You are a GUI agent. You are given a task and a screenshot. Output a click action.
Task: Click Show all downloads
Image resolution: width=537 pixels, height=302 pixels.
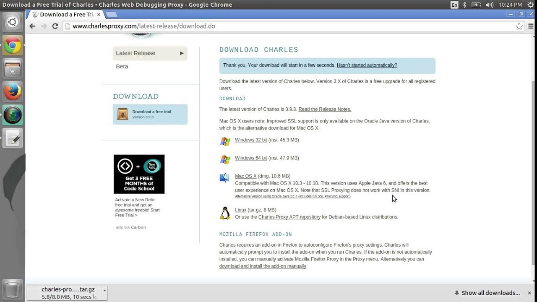pos(490,293)
